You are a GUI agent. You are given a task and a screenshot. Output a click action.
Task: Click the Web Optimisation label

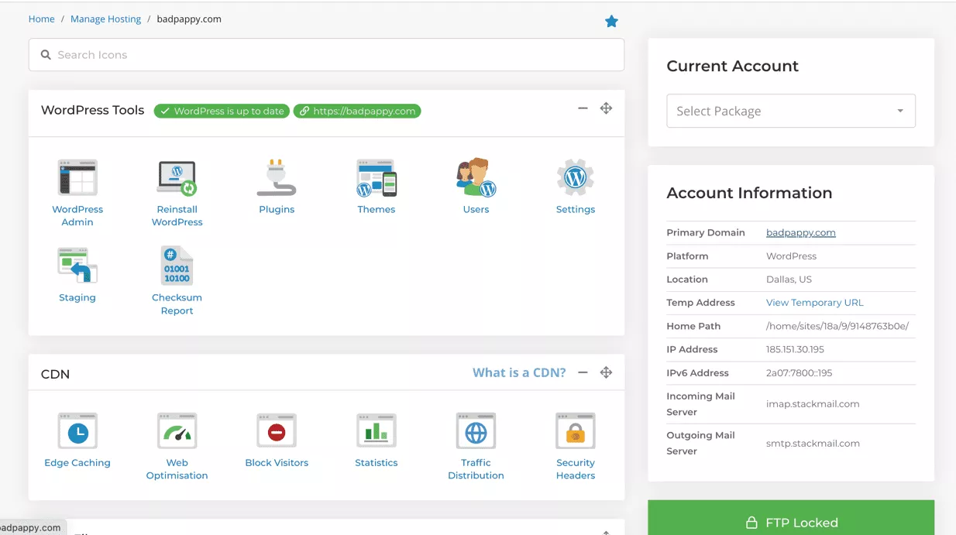(177, 469)
